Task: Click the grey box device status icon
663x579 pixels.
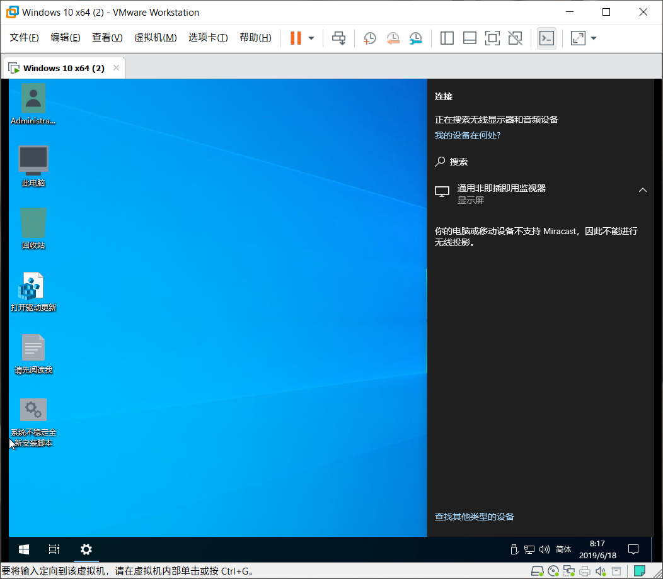Action: [x=616, y=571]
